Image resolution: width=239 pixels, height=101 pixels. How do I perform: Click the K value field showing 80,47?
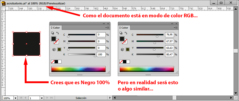[170, 54]
